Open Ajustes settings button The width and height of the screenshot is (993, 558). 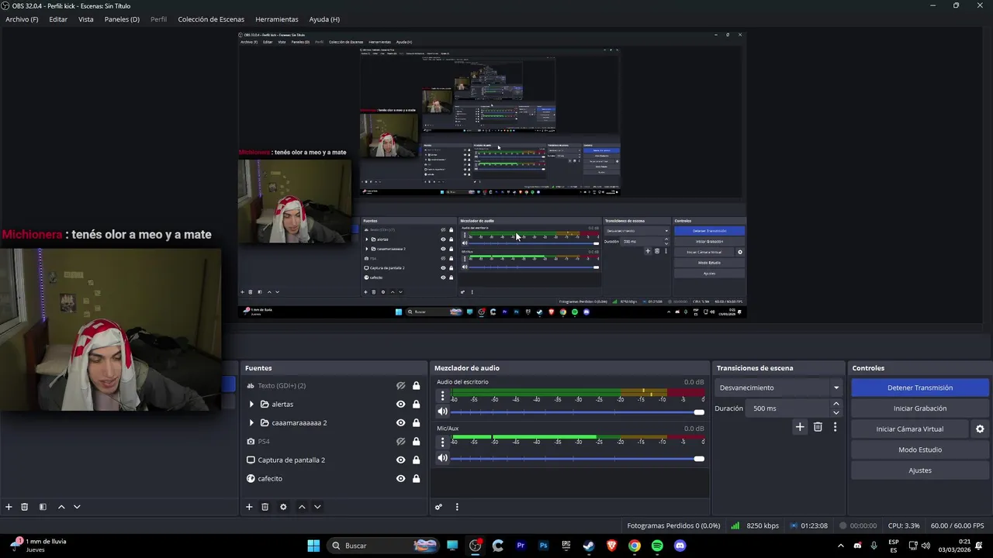tap(920, 470)
